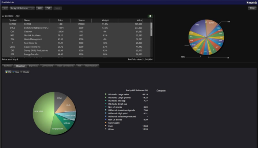Viewport: 258px width, 148px height.
Task: Select the Chevron position name
Action: (x=28, y=32)
